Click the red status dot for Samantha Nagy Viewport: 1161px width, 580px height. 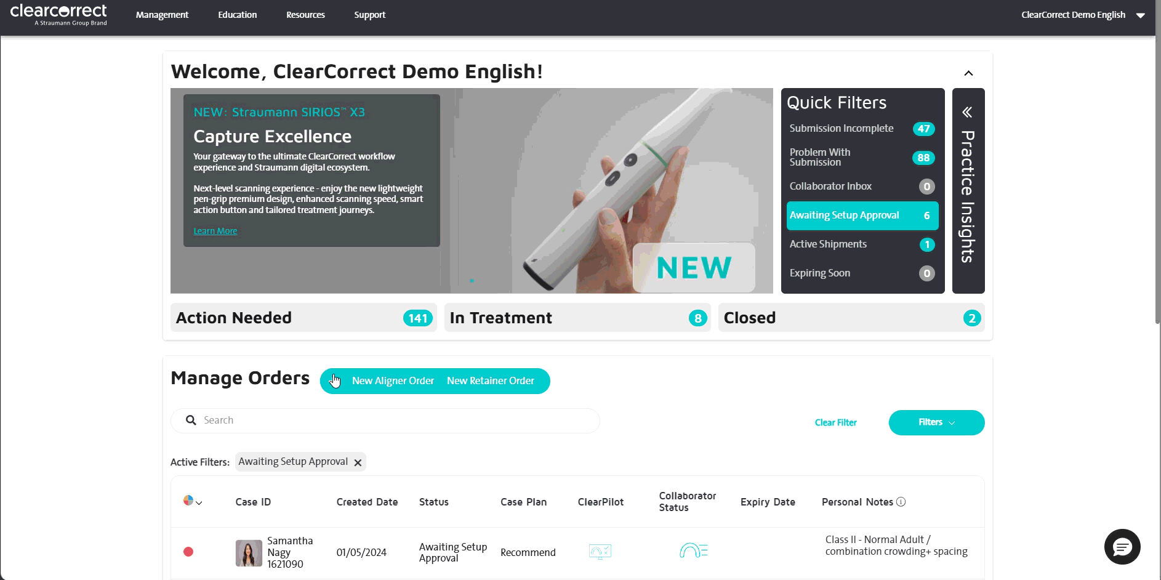188,552
